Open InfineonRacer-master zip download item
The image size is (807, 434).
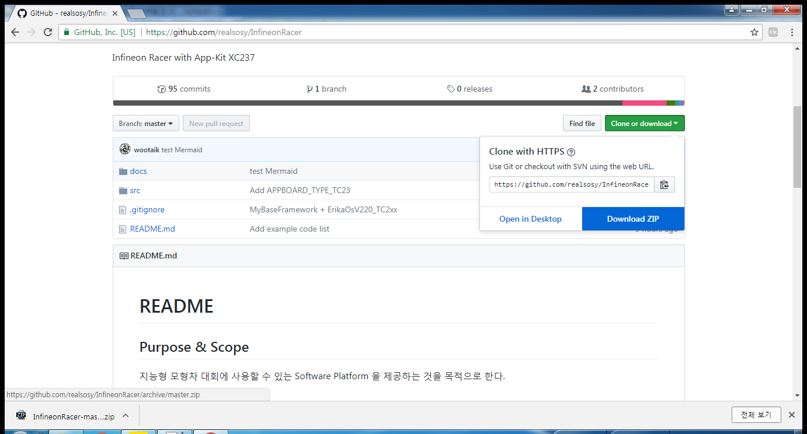[74, 416]
